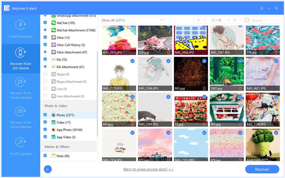Deselect the IMG_2175.JPG selection checkmark

point(133,61)
